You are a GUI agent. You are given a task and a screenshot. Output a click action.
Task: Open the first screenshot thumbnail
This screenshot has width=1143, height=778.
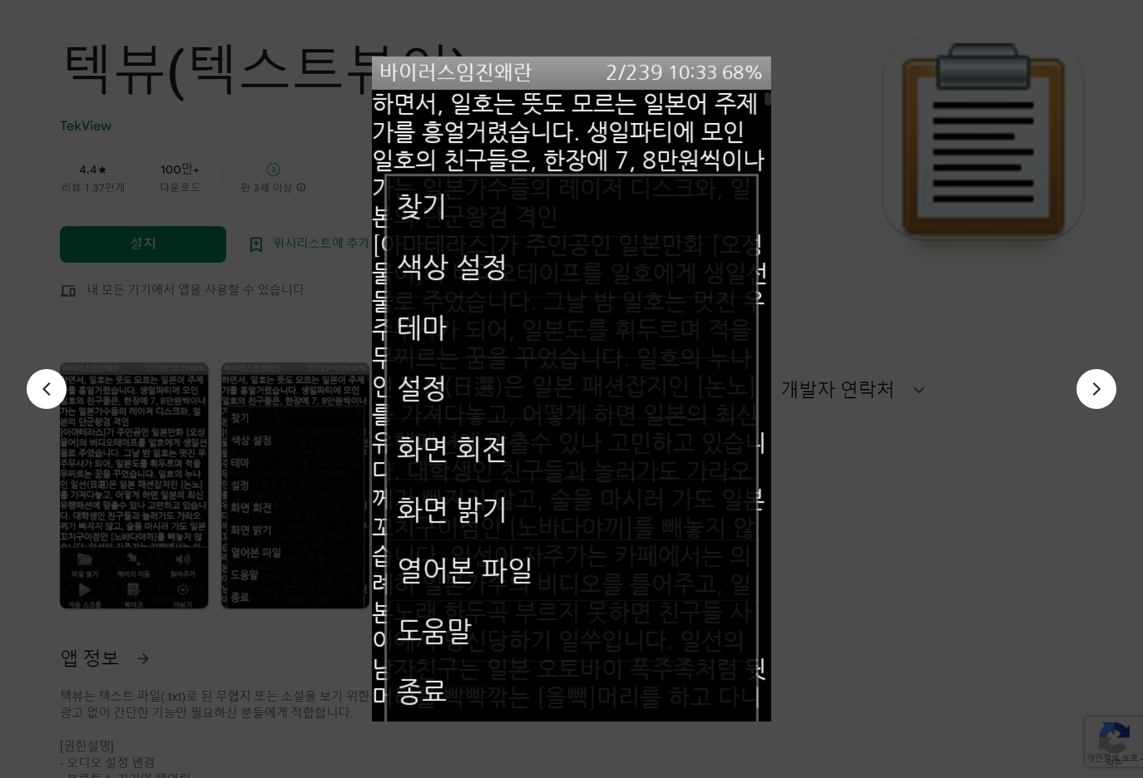click(x=134, y=485)
